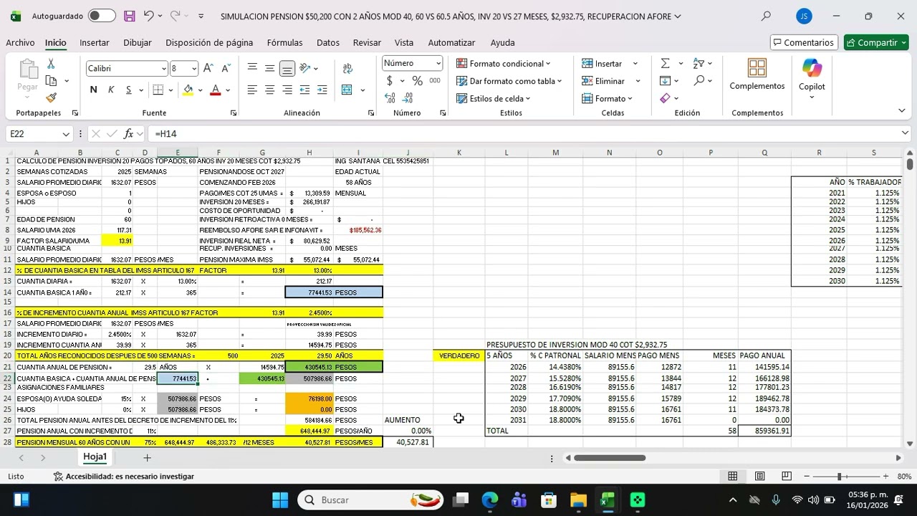
Task: Click the Percent style icon
Action: click(x=417, y=81)
